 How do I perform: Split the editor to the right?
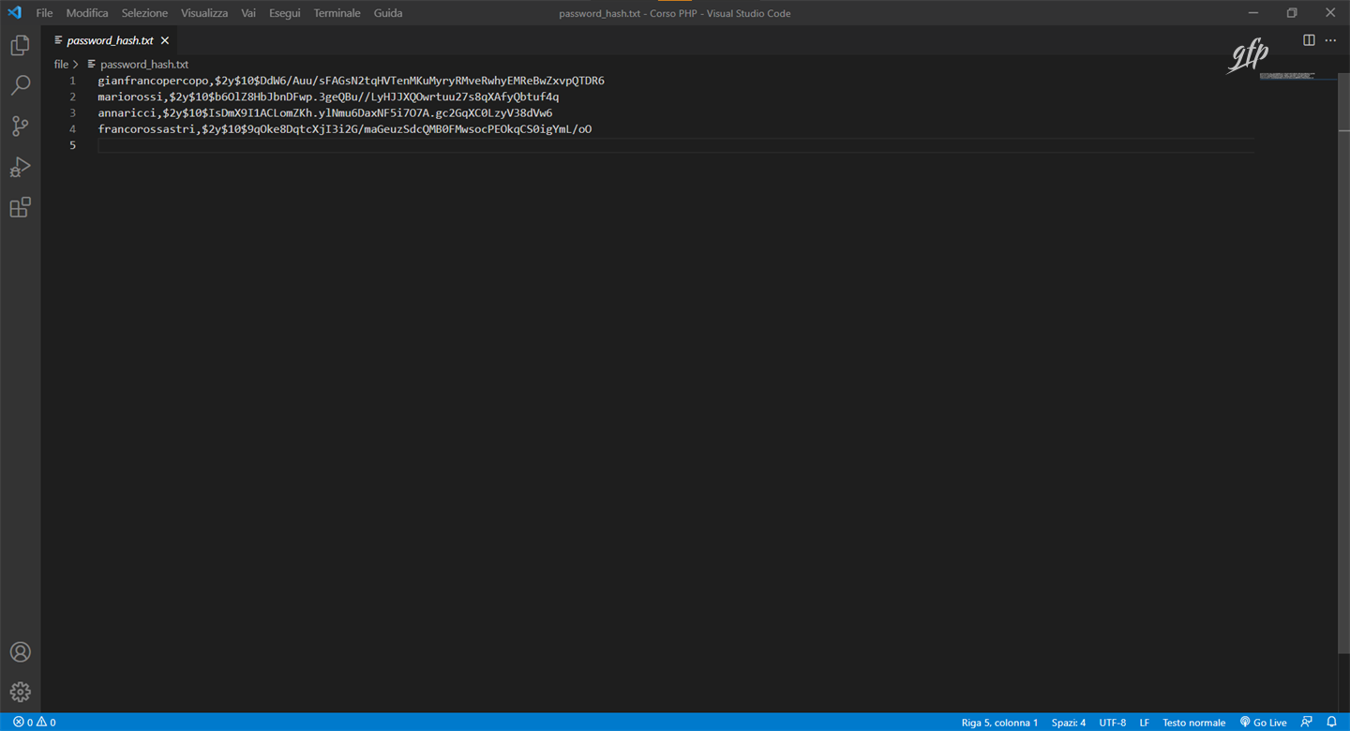(1309, 40)
